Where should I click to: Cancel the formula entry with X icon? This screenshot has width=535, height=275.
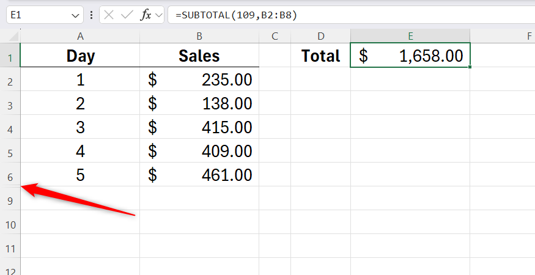[109, 15]
